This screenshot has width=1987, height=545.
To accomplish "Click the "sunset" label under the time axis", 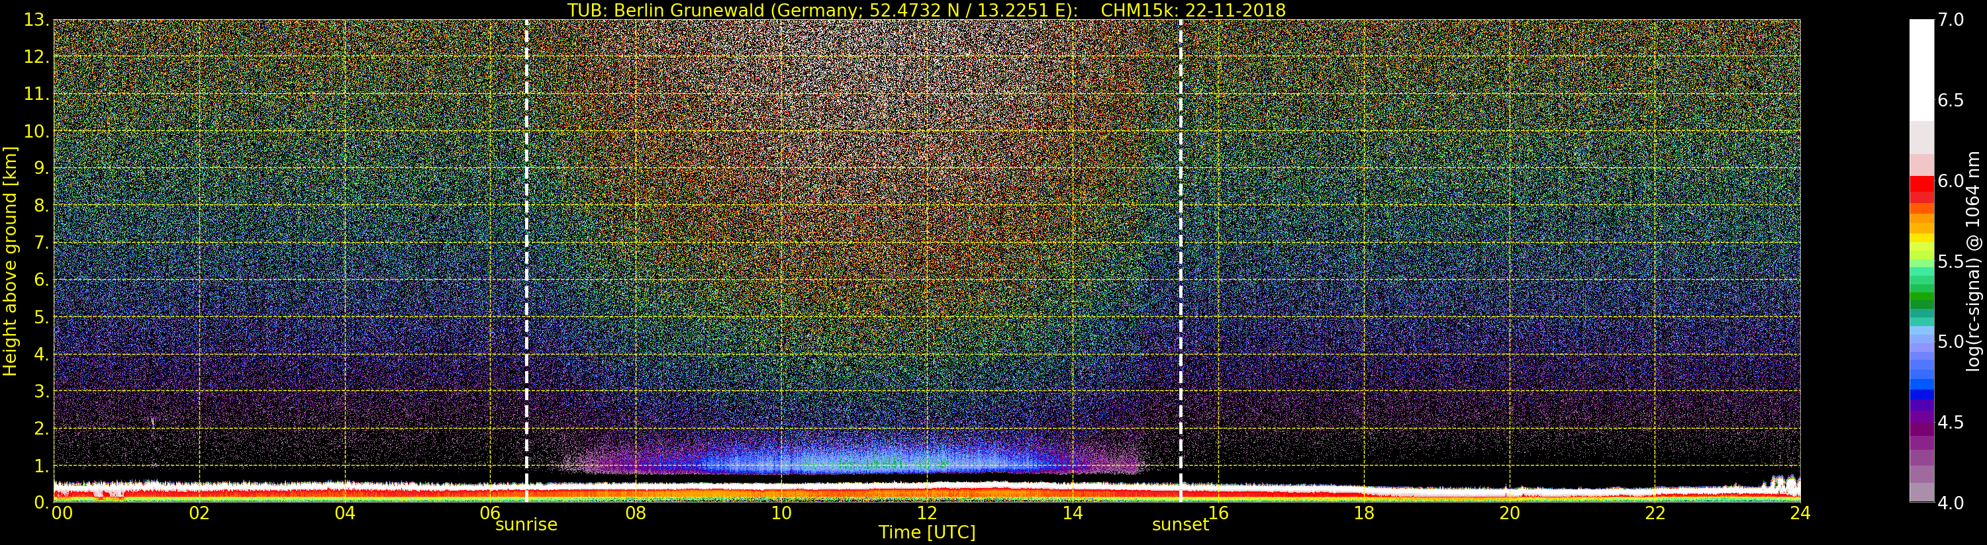I will [x=1180, y=525].
